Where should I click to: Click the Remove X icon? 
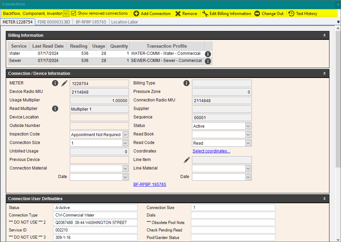point(178,14)
